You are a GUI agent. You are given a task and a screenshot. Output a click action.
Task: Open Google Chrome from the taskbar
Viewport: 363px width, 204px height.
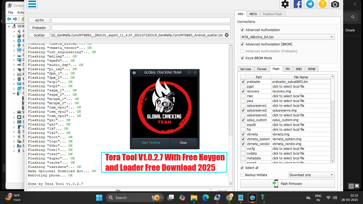click(229, 198)
